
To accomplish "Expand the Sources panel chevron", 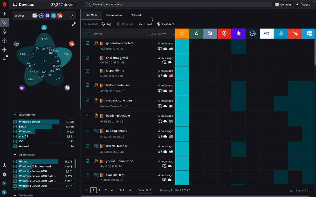I will pos(72,16).
